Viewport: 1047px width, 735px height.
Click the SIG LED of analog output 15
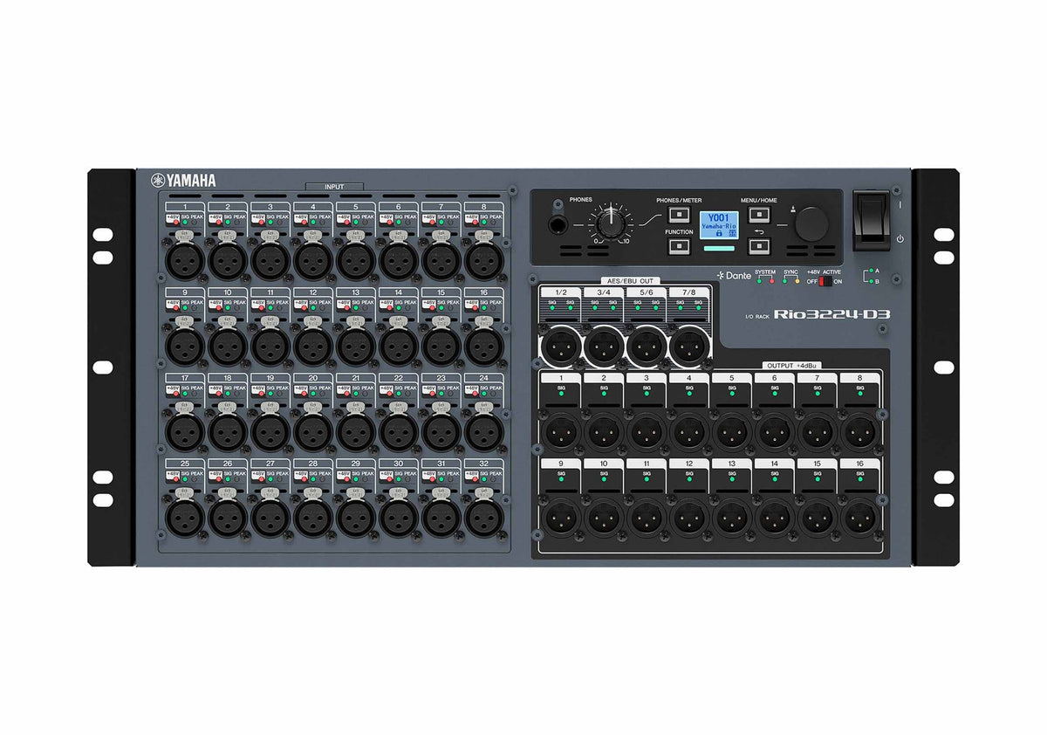pyautogui.click(x=818, y=479)
